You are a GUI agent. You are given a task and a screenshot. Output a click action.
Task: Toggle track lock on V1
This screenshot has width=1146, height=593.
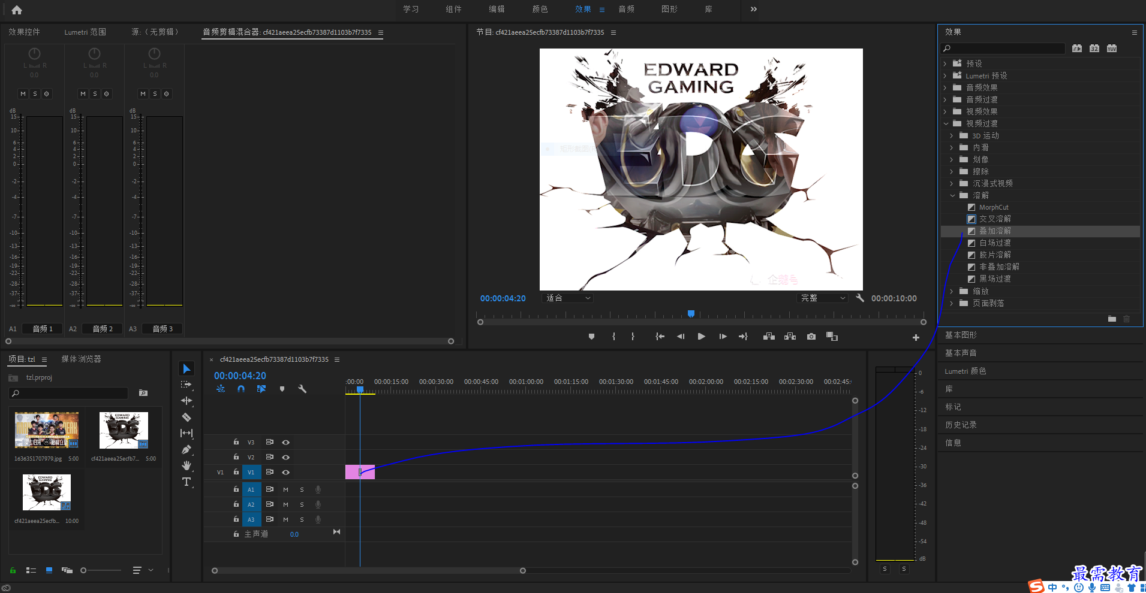pos(236,472)
